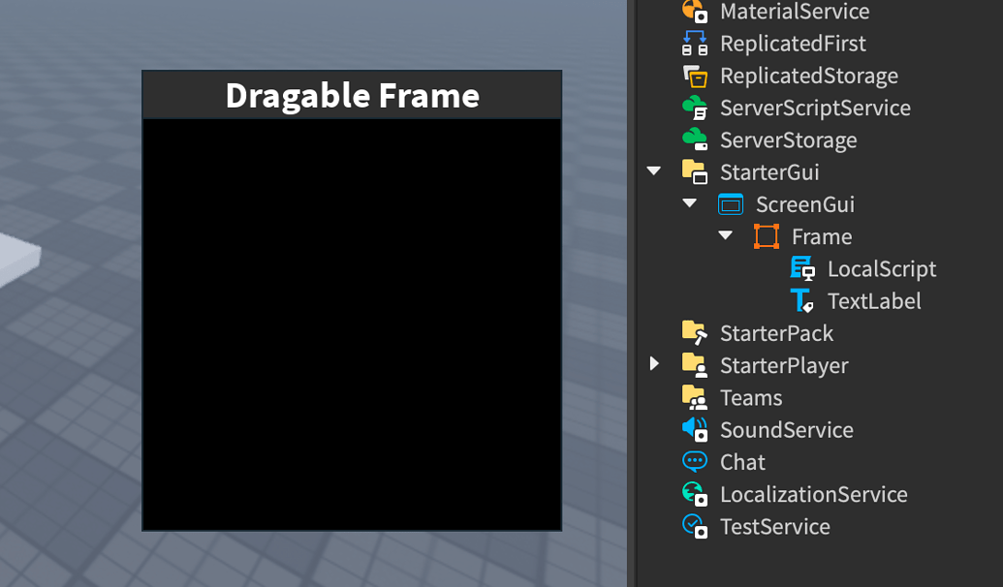This screenshot has height=587, width=1003.
Task: Click the Dragable Frame title bar
Action: pos(352,95)
